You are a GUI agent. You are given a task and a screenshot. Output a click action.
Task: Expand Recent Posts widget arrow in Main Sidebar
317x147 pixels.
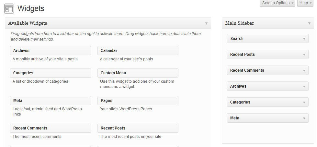click(304, 55)
